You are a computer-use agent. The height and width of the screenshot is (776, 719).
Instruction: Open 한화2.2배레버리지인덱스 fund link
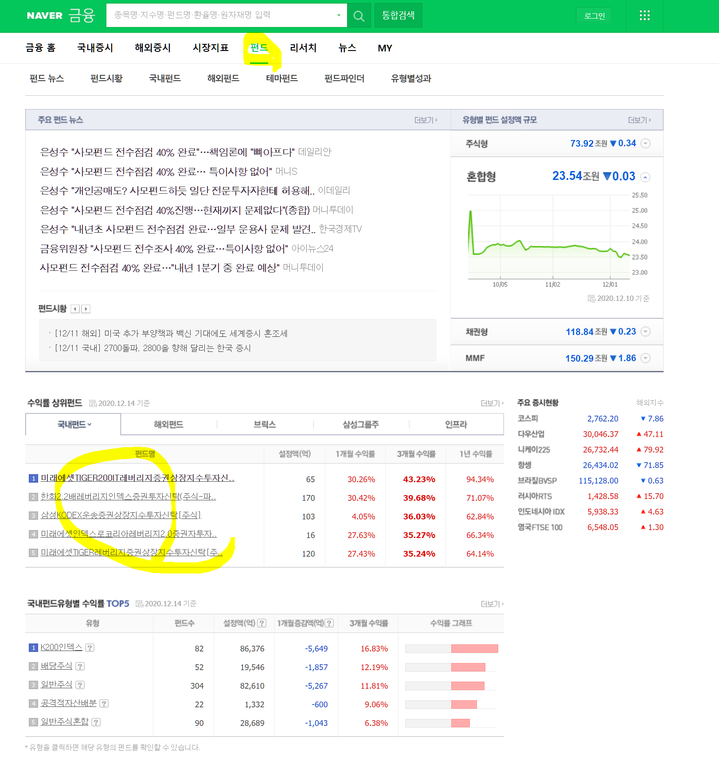[x=128, y=497]
